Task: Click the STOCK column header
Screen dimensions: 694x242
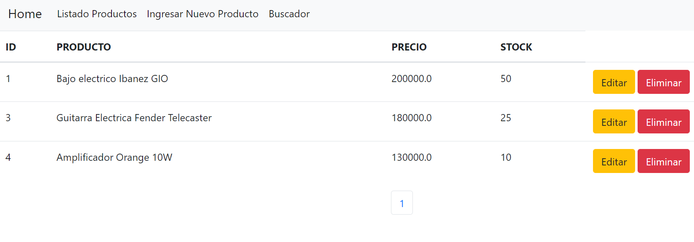Action: [x=516, y=47]
